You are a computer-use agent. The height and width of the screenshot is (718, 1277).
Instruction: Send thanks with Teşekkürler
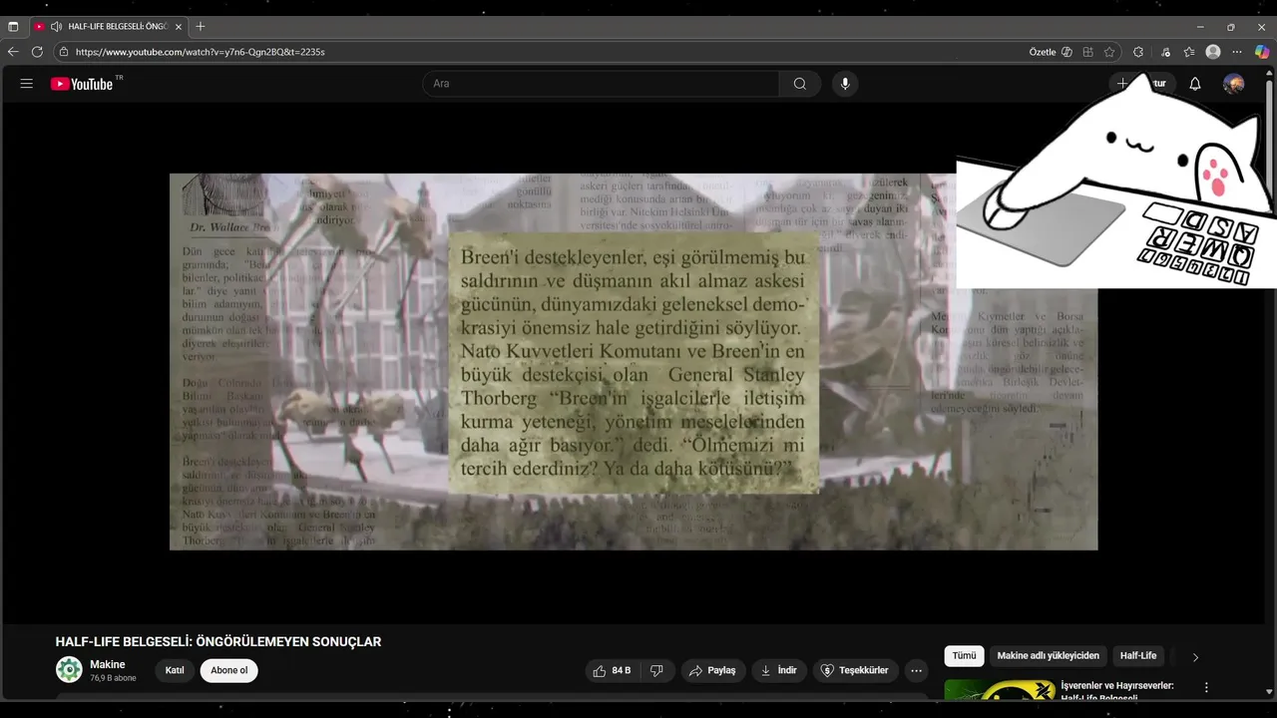click(854, 670)
